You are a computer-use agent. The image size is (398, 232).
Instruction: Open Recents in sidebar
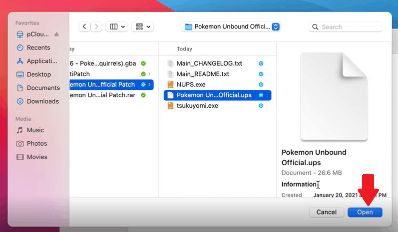point(33,48)
